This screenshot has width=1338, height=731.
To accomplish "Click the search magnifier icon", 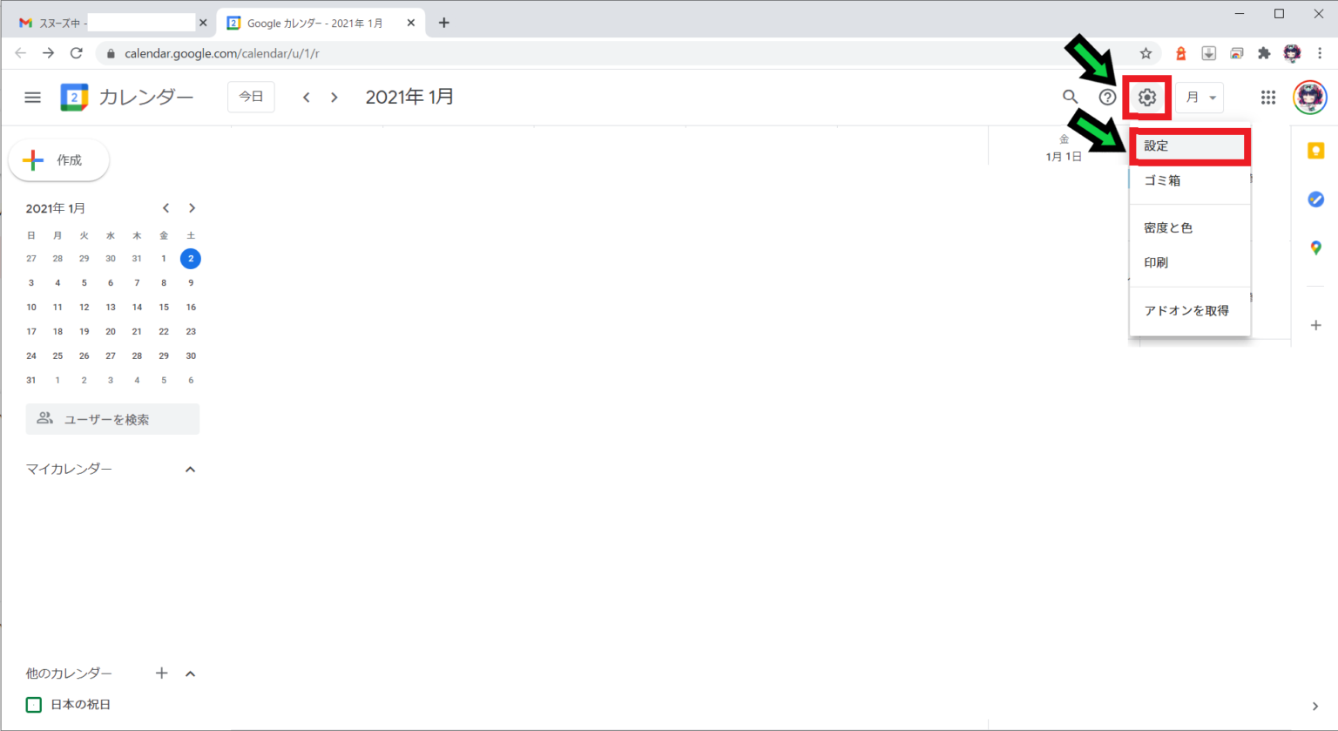I will click(1071, 97).
